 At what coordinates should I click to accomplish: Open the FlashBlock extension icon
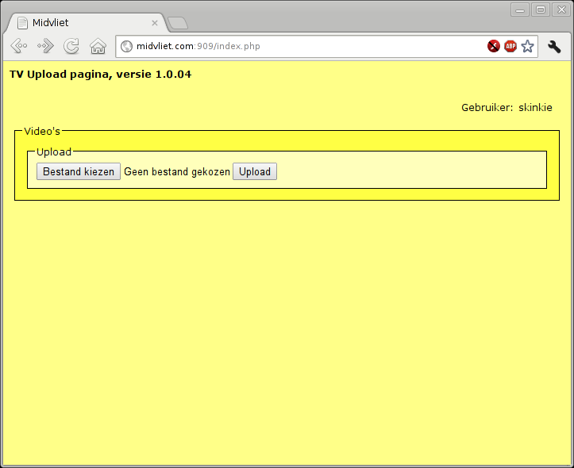(494, 46)
